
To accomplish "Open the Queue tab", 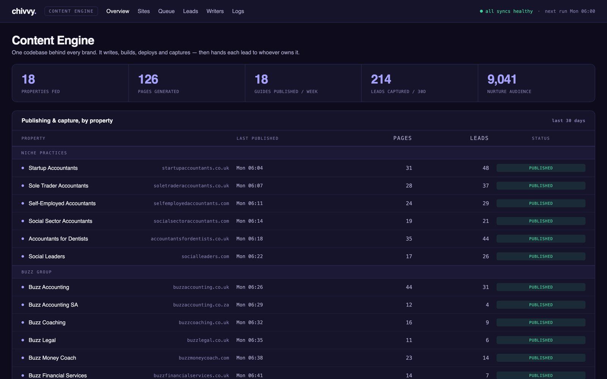I will tap(167, 11).
